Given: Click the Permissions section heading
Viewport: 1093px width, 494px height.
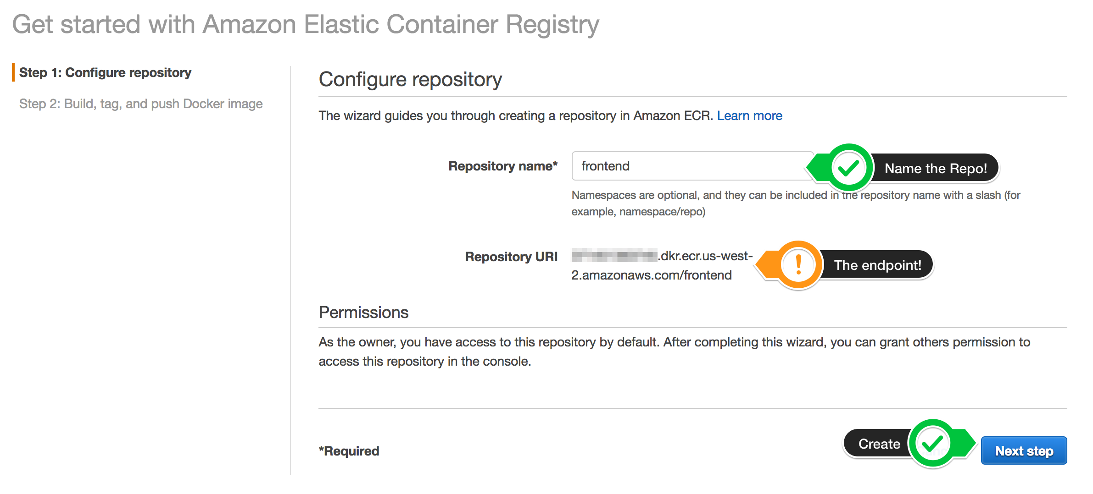Looking at the screenshot, I should 363,312.
